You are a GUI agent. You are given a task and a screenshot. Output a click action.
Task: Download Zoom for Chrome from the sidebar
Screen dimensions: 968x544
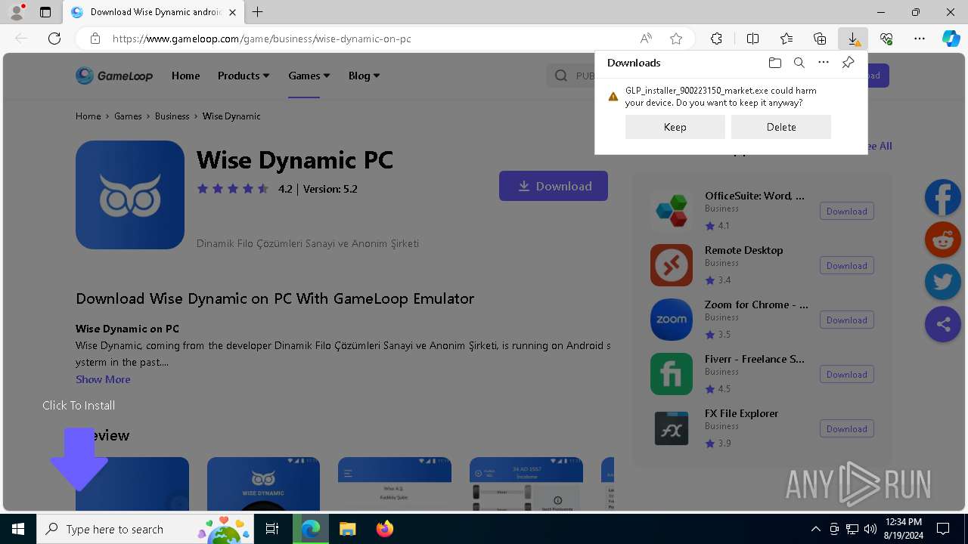(x=847, y=320)
